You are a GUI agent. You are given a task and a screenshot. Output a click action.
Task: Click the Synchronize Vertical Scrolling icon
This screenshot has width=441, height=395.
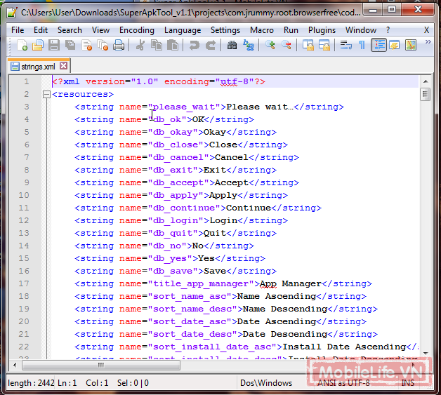click(308, 45)
